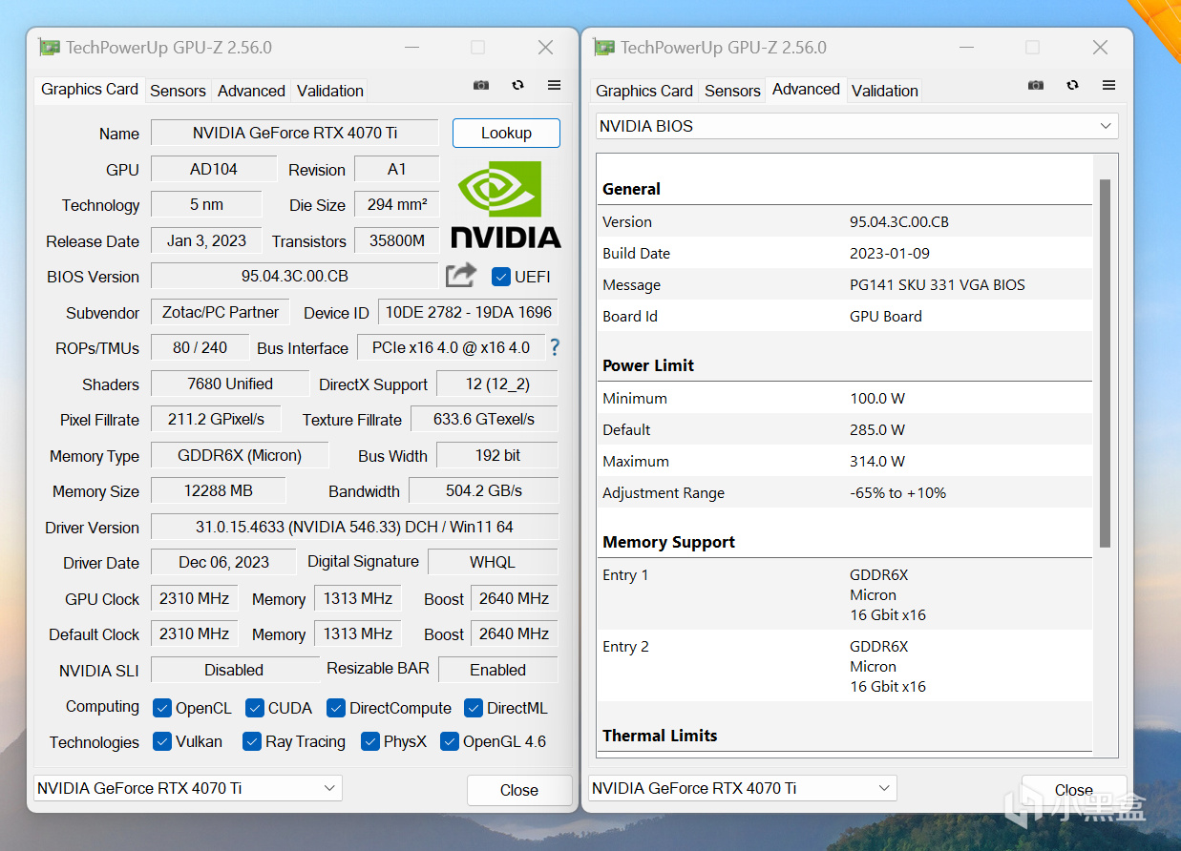The image size is (1181, 851).
Task: Click Close in the right GPU-Z window
Action: (1074, 790)
